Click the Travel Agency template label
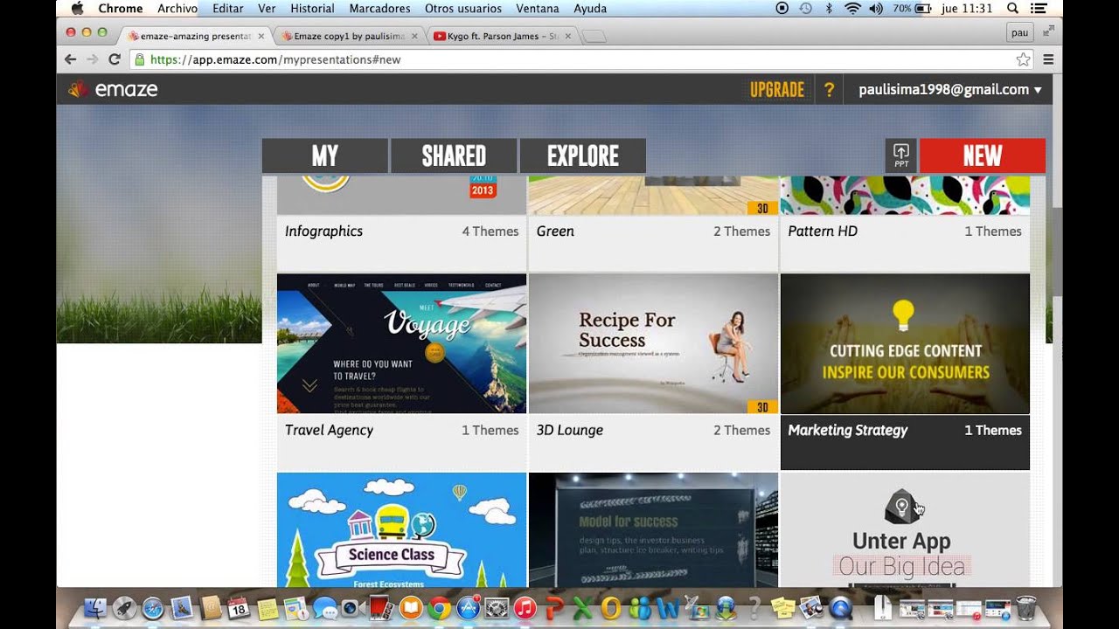 [x=329, y=431]
